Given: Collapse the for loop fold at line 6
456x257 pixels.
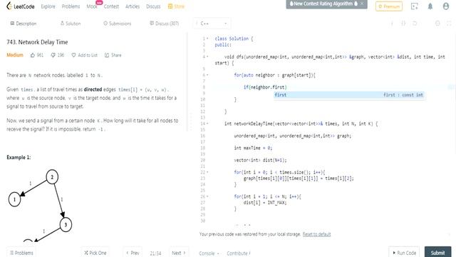Looking at the screenshot, I should (x=207, y=75).
